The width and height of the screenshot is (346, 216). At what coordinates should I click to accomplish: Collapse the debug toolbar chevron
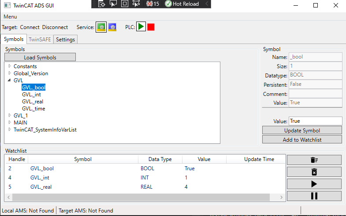[207, 4]
